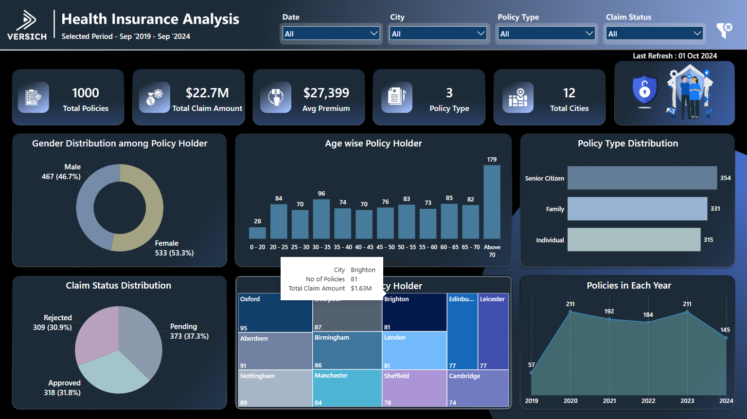The image size is (747, 419).
Task: Click the Avg Premium hand icon
Action: 275,97
